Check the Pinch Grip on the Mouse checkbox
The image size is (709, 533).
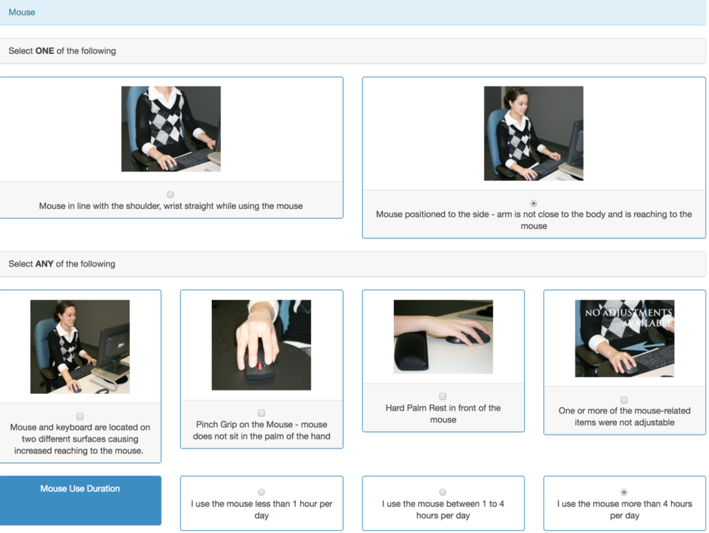(x=261, y=413)
